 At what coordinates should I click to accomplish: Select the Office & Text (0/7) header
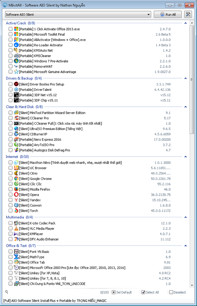(21, 246)
